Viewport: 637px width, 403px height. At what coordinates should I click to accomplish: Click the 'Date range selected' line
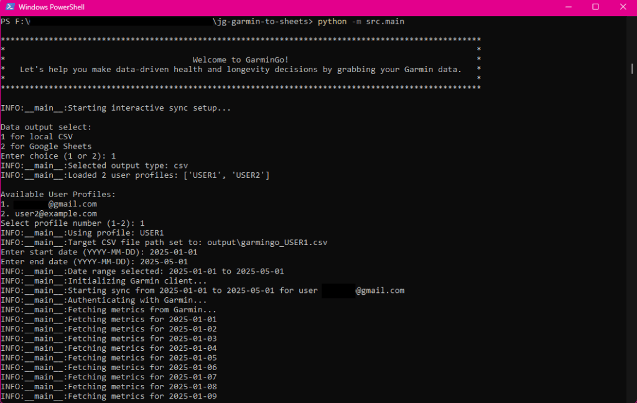click(142, 271)
